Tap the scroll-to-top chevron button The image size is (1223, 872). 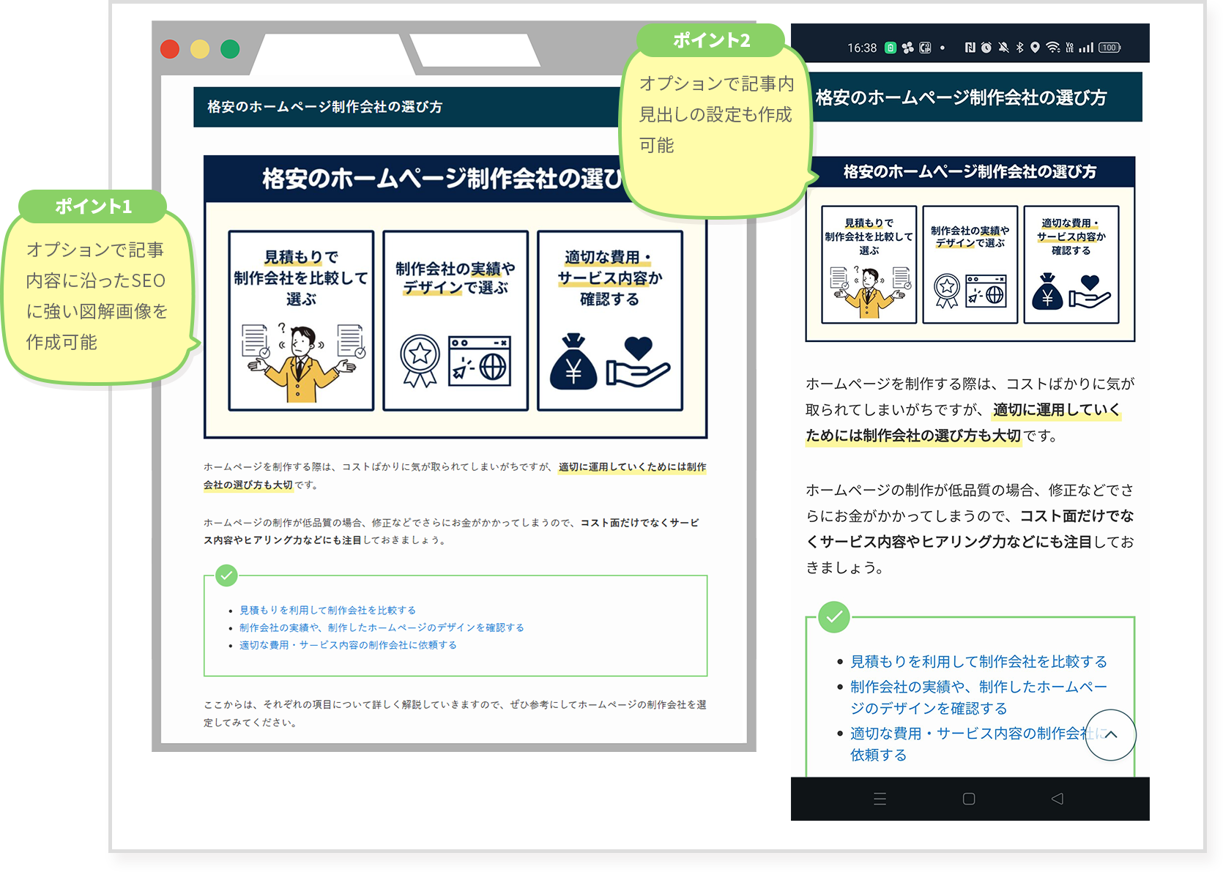pyautogui.click(x=1110, y=734)
